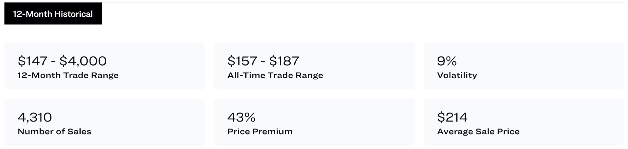
Task: Click the 4,310 sales count
Action: click(35, 117)
